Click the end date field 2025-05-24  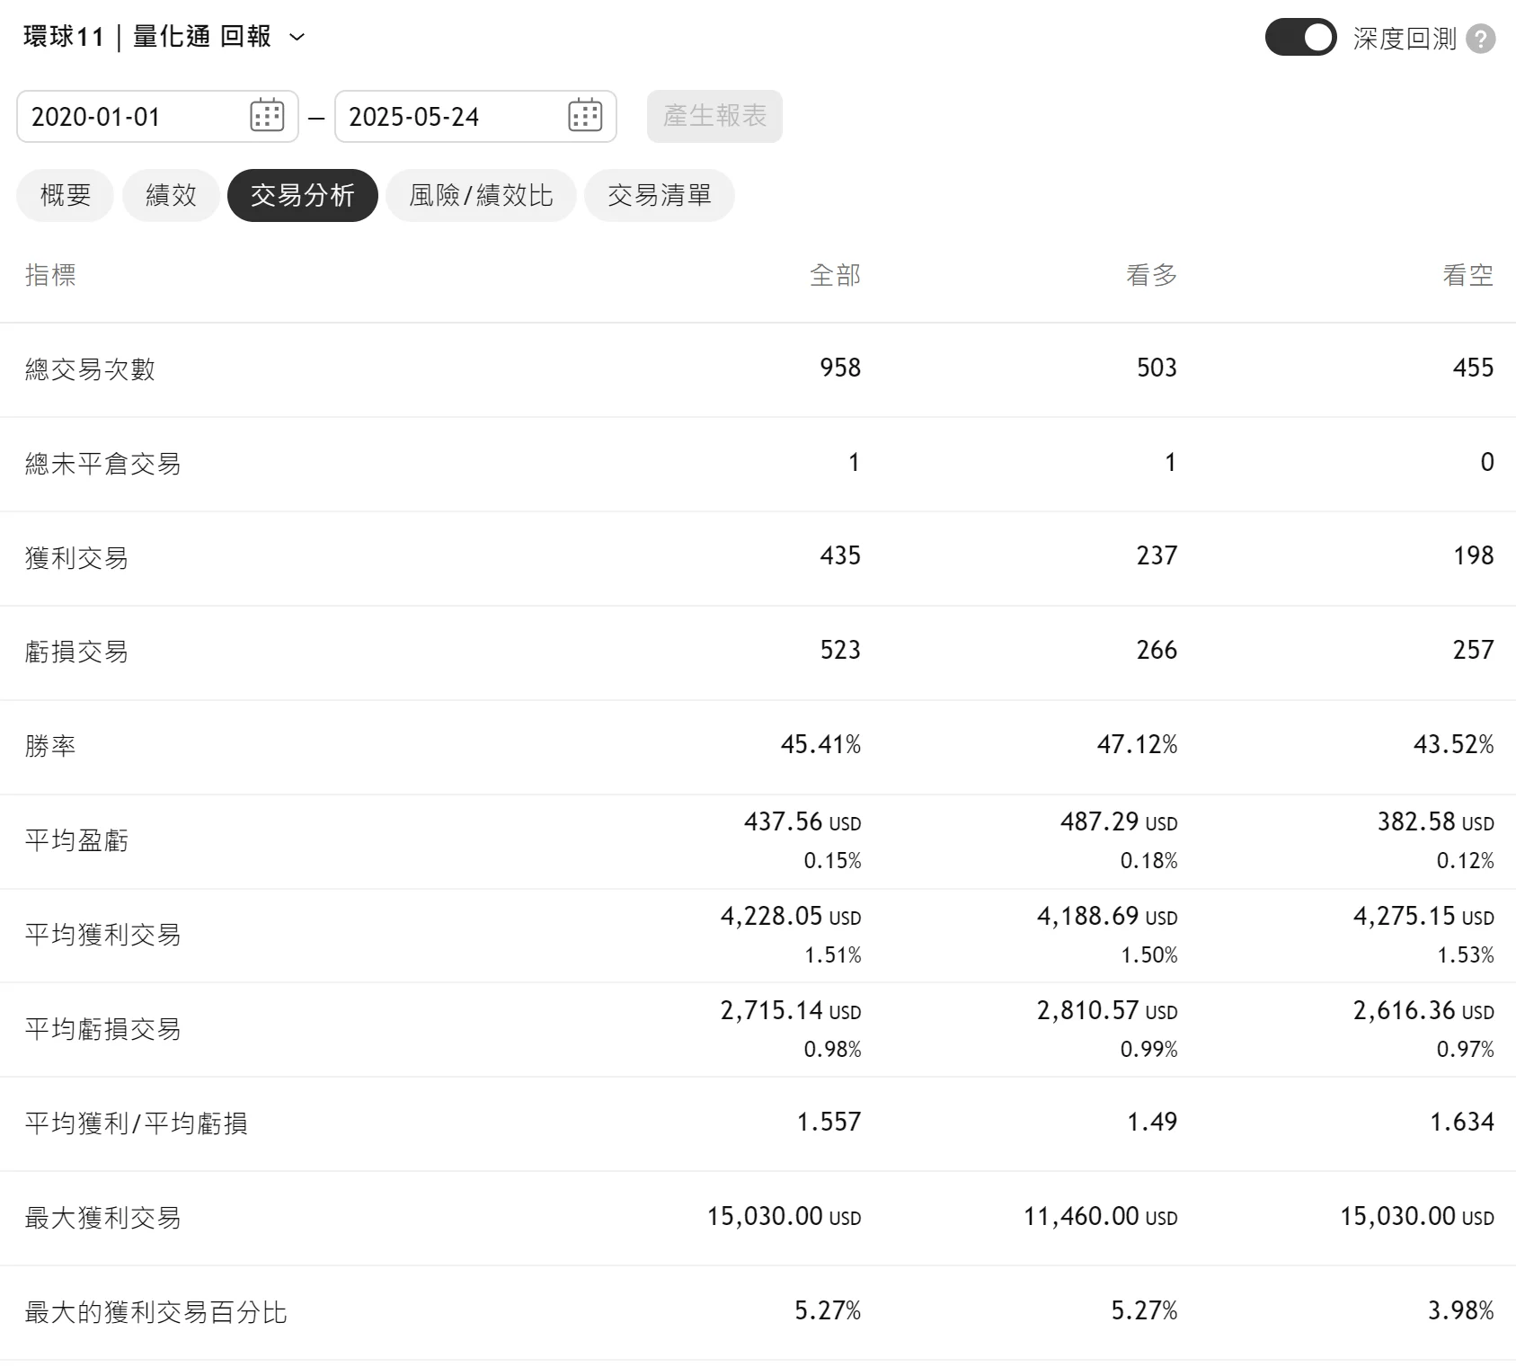[475, 116]
